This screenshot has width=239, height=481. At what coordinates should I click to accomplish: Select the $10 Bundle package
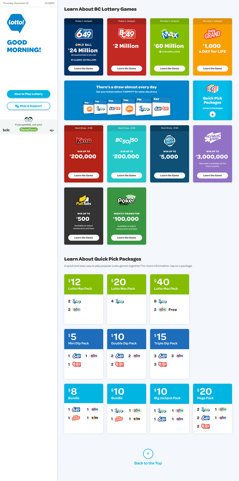click(126, 409)
